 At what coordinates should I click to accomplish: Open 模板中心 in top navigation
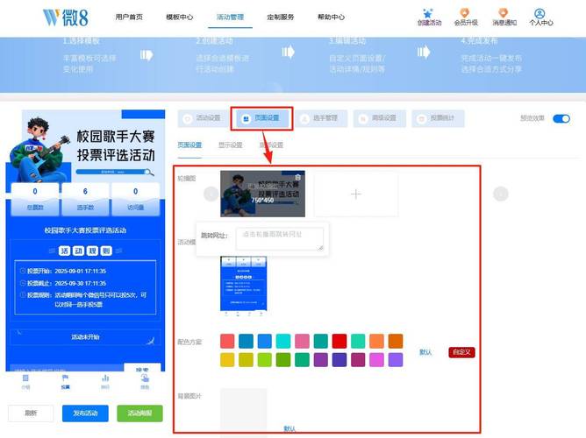pyautogui.click(x=180, y=18)
